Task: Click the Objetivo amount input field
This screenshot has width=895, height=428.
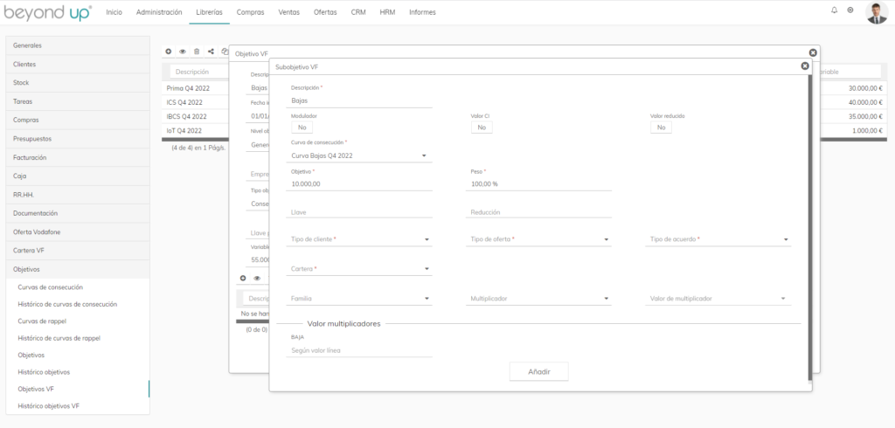Action: [361, 184]
